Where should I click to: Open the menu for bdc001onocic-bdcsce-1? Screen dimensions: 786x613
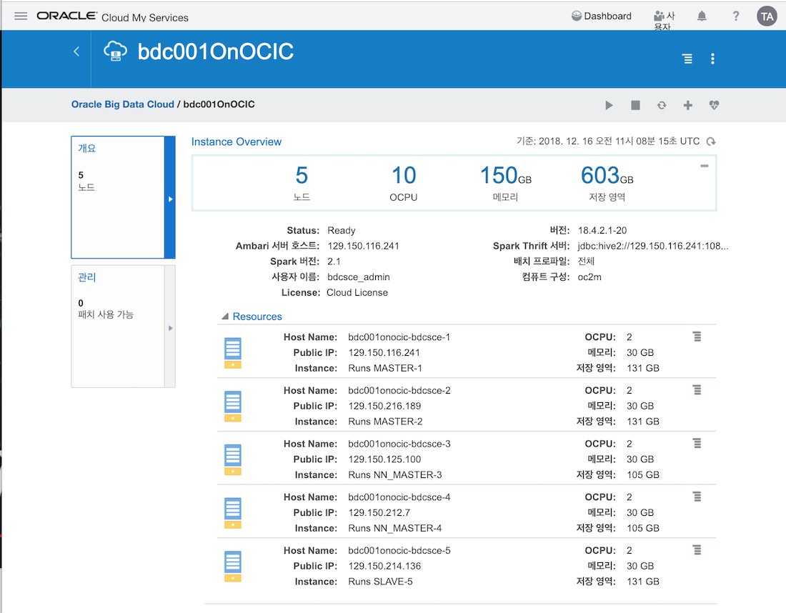pos(697,337)
